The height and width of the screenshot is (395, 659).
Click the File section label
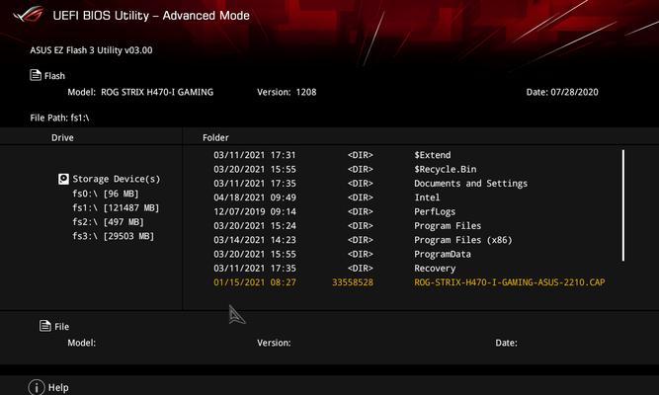(x=62, y=327)
